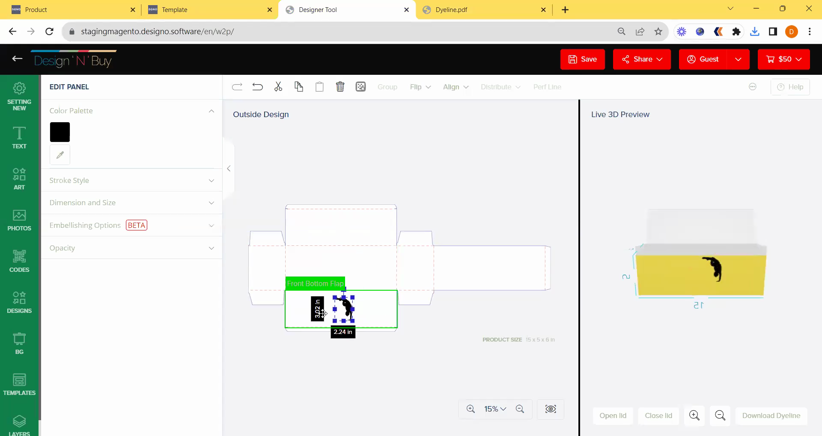This screenshot has height=436, width=822.
Task: Click the eyedropper color picker icon
Action: pos(60,155)
